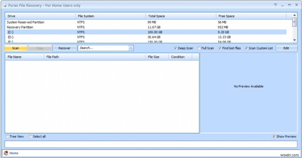The height and width of the screenshot is (158, 302).
Task: Click the 99 MB total space value
Action: [152, 22]
